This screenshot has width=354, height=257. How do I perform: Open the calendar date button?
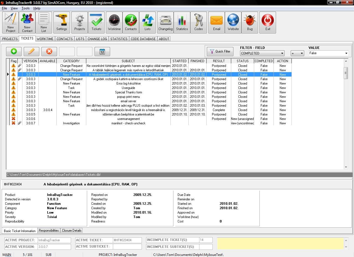tap(102, 51)
